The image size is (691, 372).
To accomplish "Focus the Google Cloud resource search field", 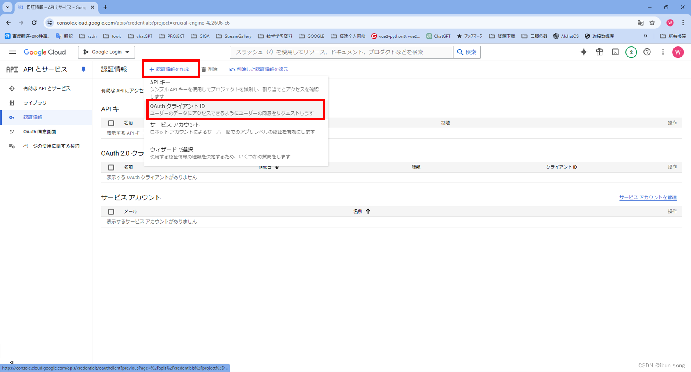I will (x=342, y=52).
